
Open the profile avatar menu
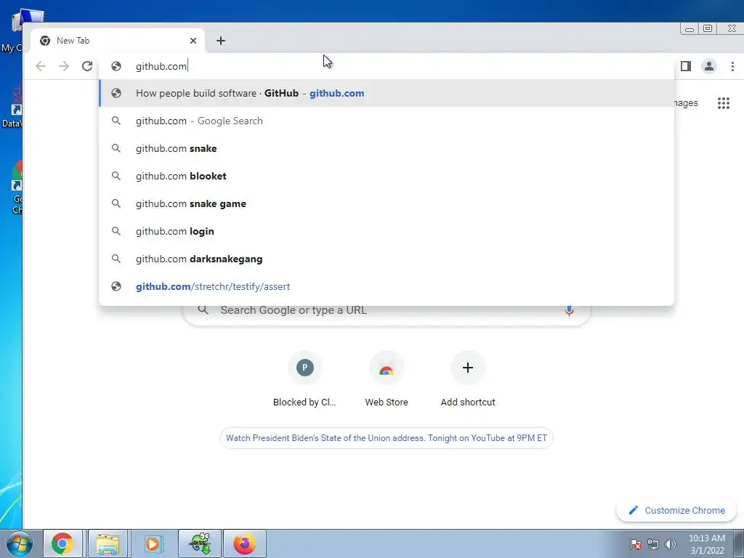click(709, 66)
